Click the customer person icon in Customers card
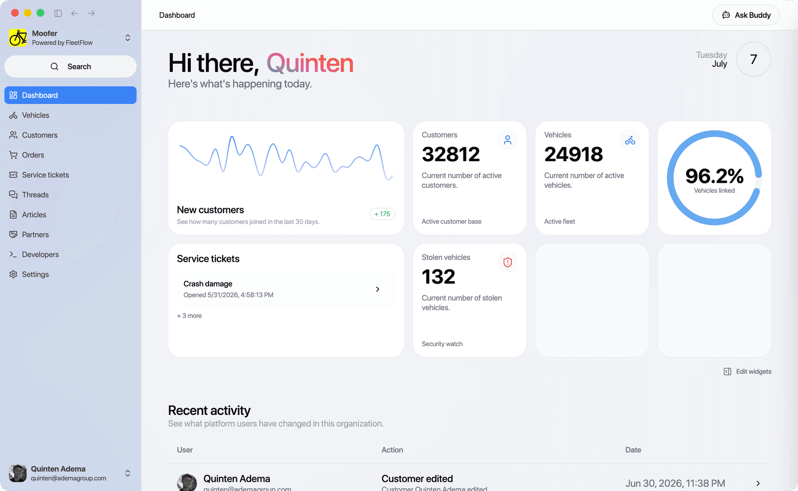The width and height of the screenshot is (798, 491). (507, 140)
